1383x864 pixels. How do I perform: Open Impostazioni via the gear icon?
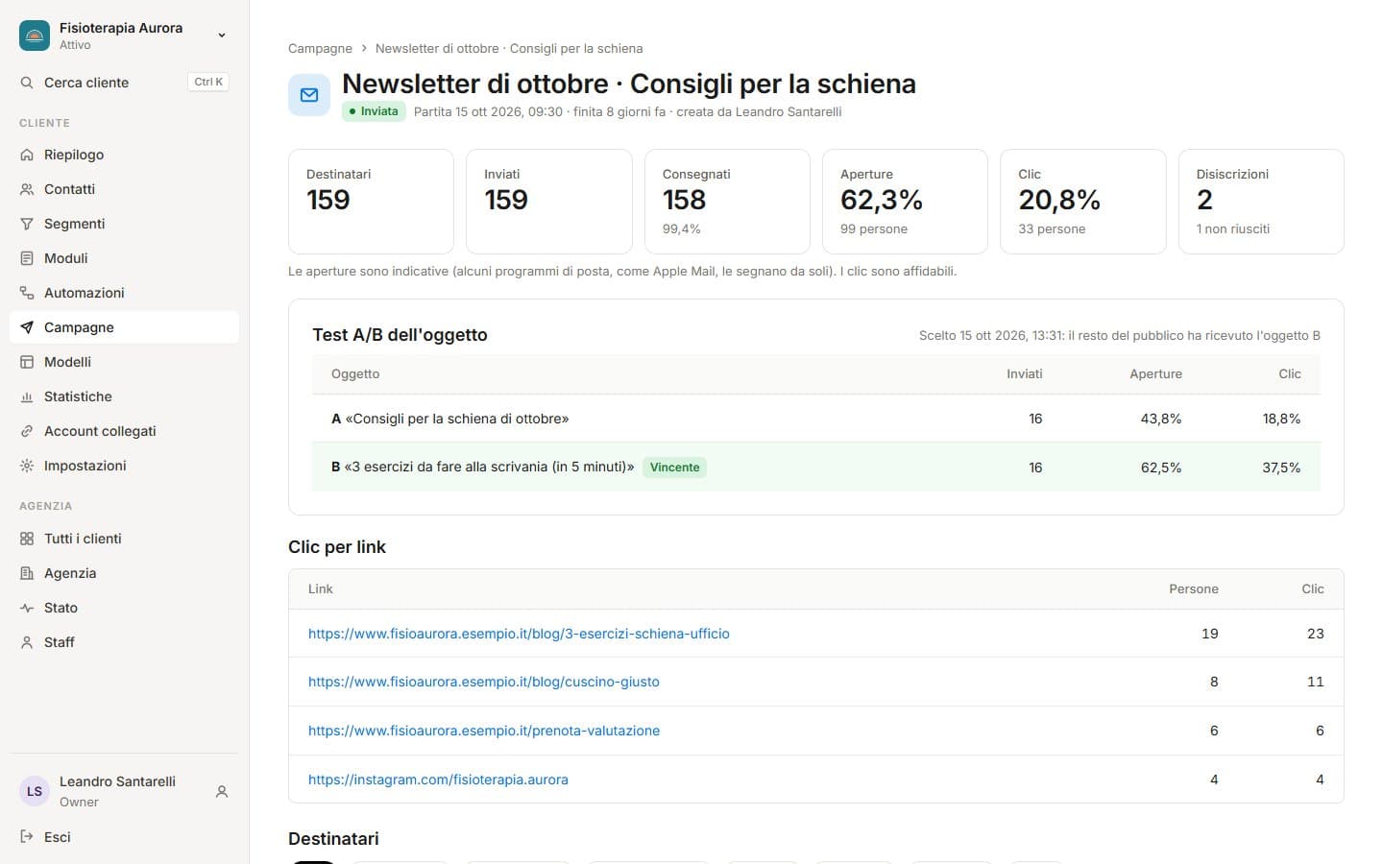click(27, 466)
